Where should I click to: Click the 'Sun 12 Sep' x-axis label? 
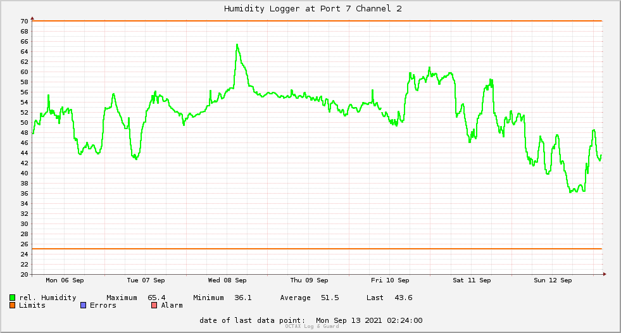pos(553,280)
